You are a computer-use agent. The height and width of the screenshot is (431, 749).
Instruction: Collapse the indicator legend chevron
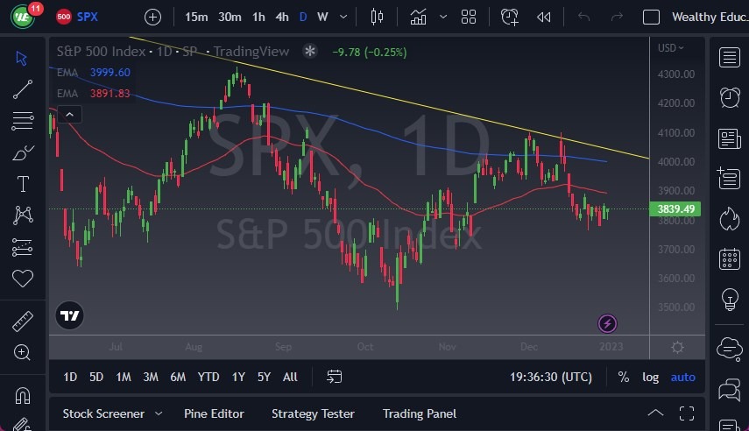pos(68,114)
